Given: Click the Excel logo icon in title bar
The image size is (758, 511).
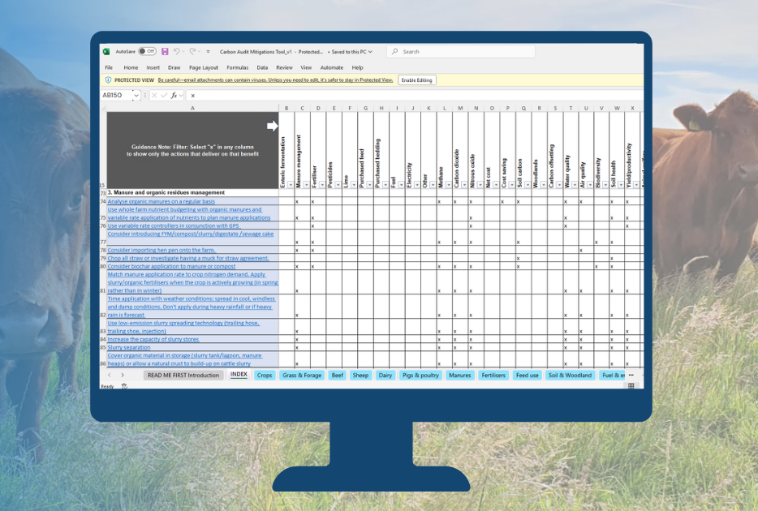Looking at the screenshot, I should click(x=106, y=52).
